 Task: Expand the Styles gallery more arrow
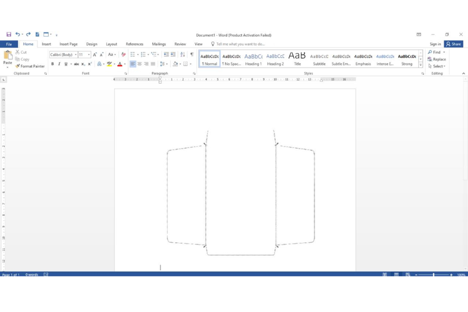421,64
